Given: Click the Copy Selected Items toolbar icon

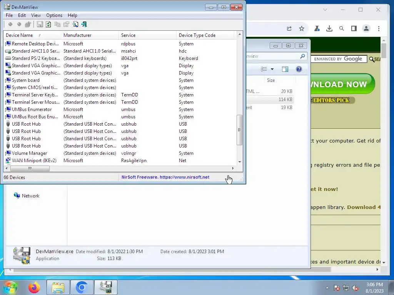Looking at the screenshot, I should pos(57,24).
